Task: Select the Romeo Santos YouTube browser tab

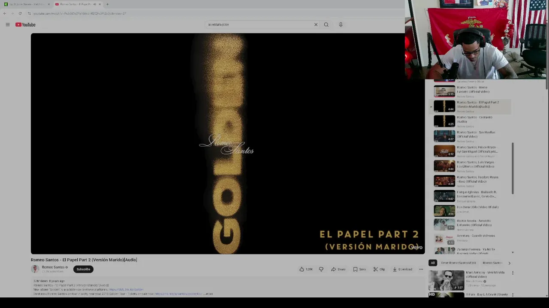Action: [x=77, y=4]
